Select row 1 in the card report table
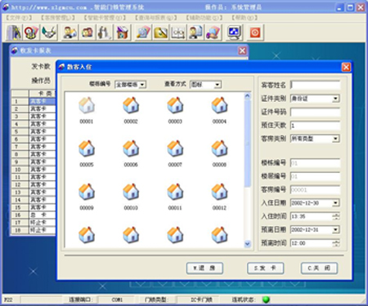 (x=34, y=101)
